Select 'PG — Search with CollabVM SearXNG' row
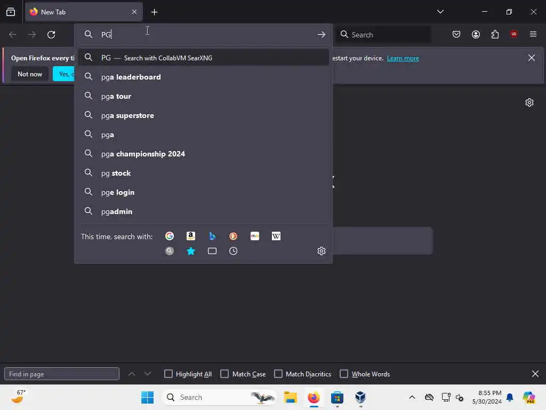 click(x=203, y=58)
